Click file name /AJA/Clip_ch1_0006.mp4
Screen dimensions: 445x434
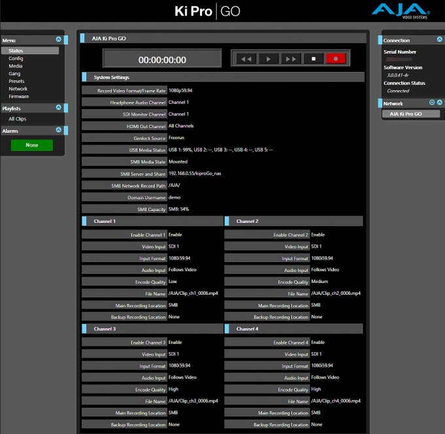[x=193, y=293]
